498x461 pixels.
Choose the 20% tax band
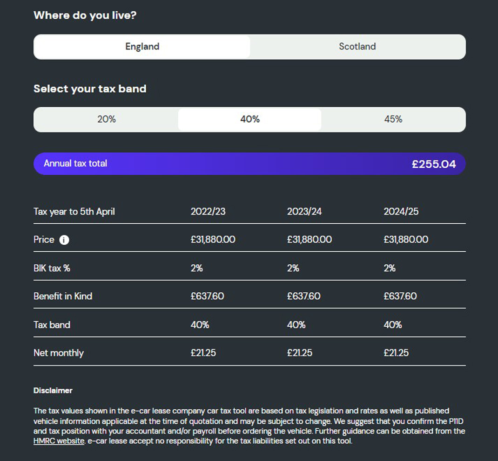(107, 119)
